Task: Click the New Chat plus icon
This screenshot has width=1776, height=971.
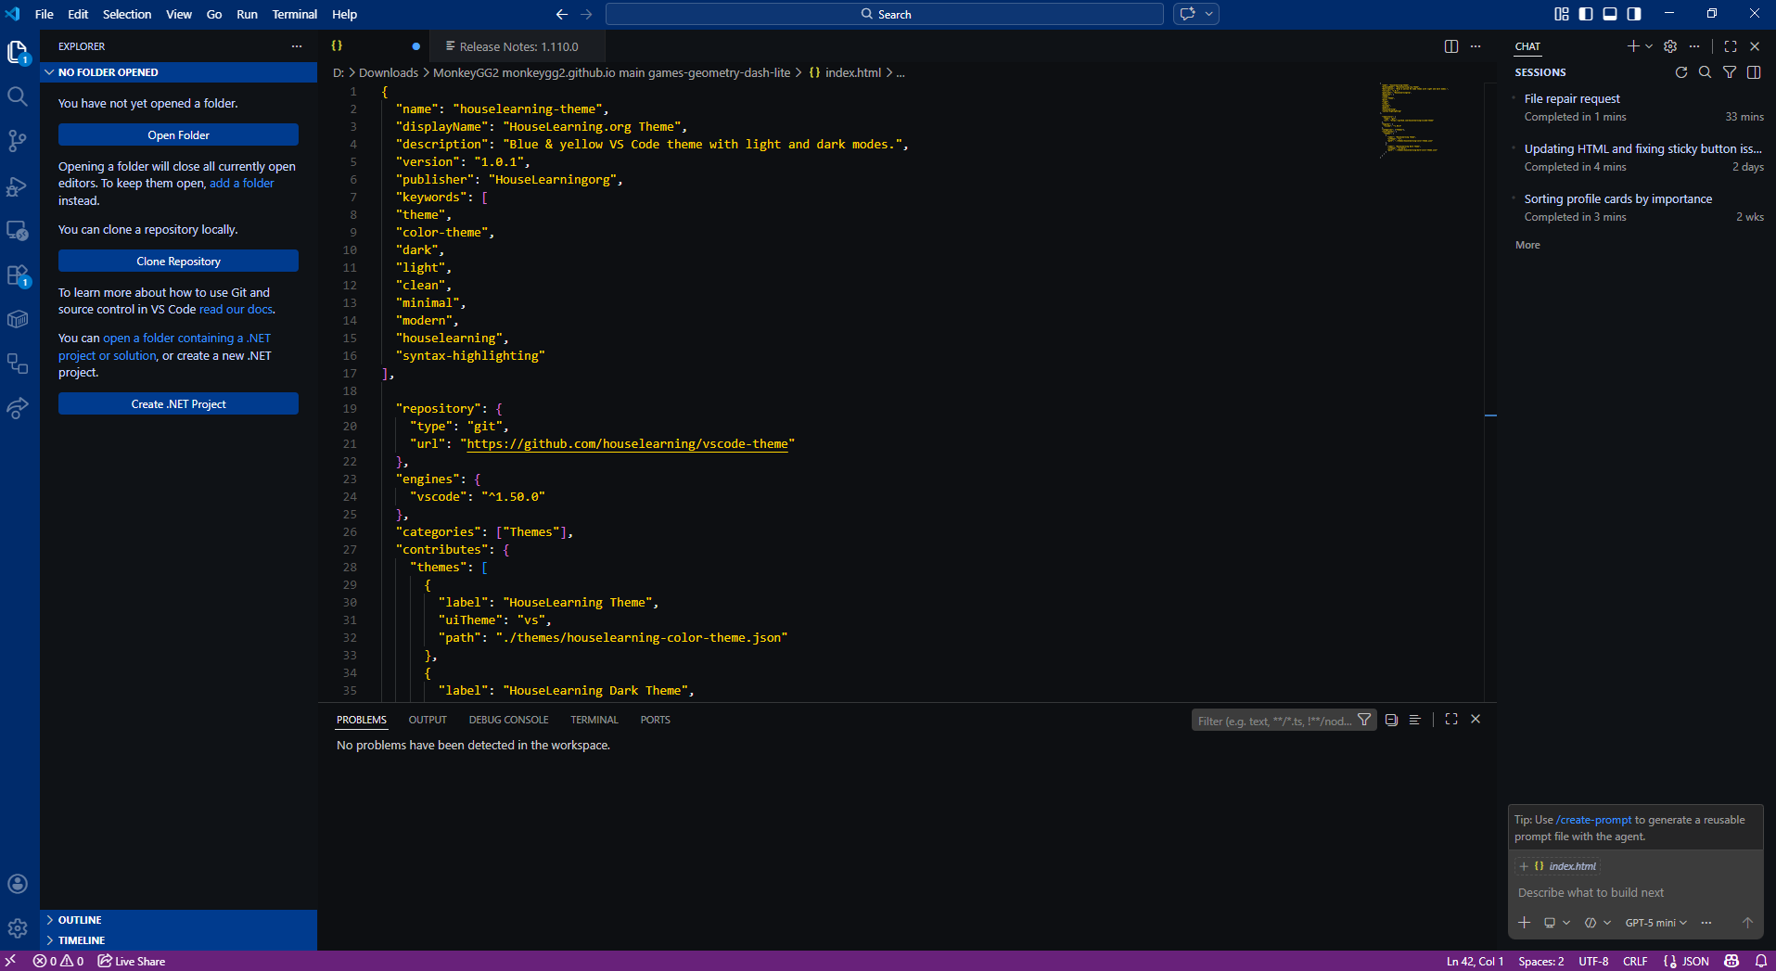Action: (x=1633, y=46)
